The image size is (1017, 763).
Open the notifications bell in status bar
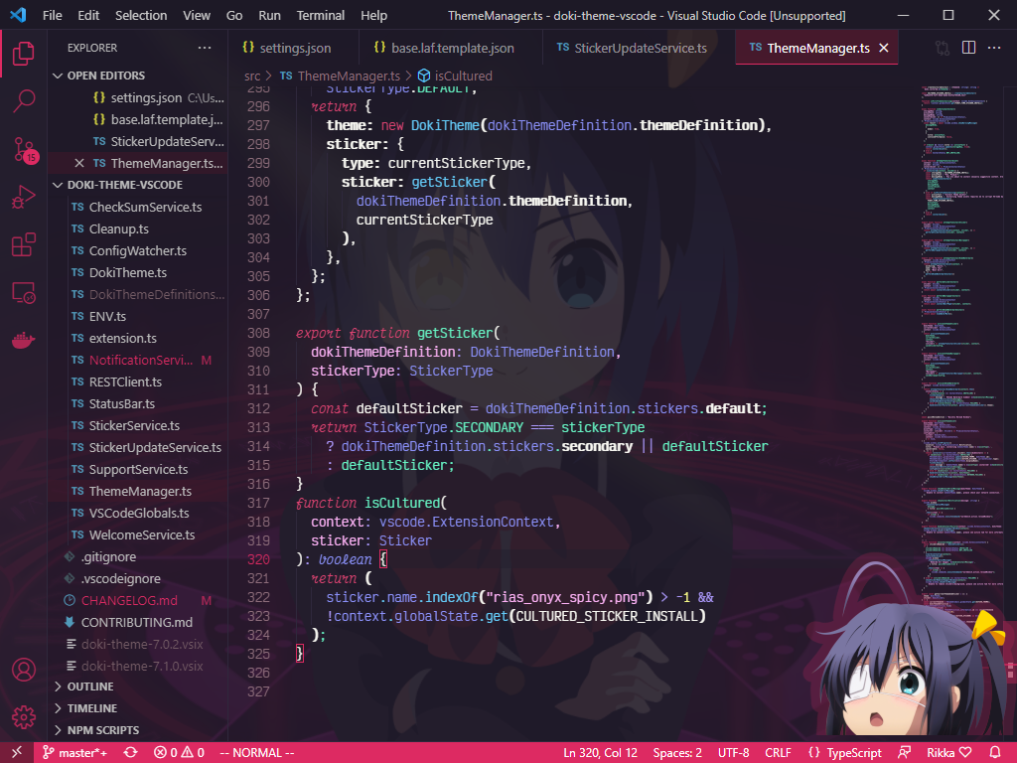[995, 753]
